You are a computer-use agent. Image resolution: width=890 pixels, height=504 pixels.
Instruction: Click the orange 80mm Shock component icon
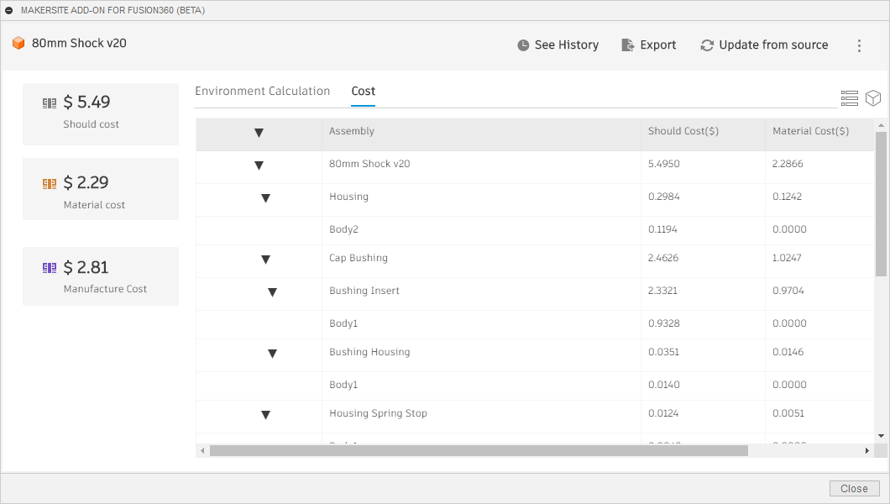pos(18,43)
